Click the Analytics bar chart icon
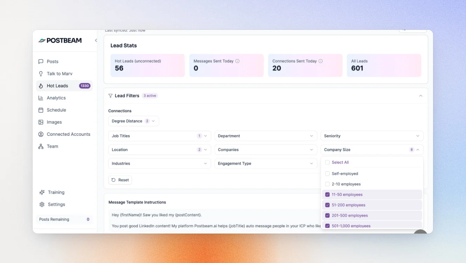466x263 pixels. pyautogui.click(x=41, y=98)
